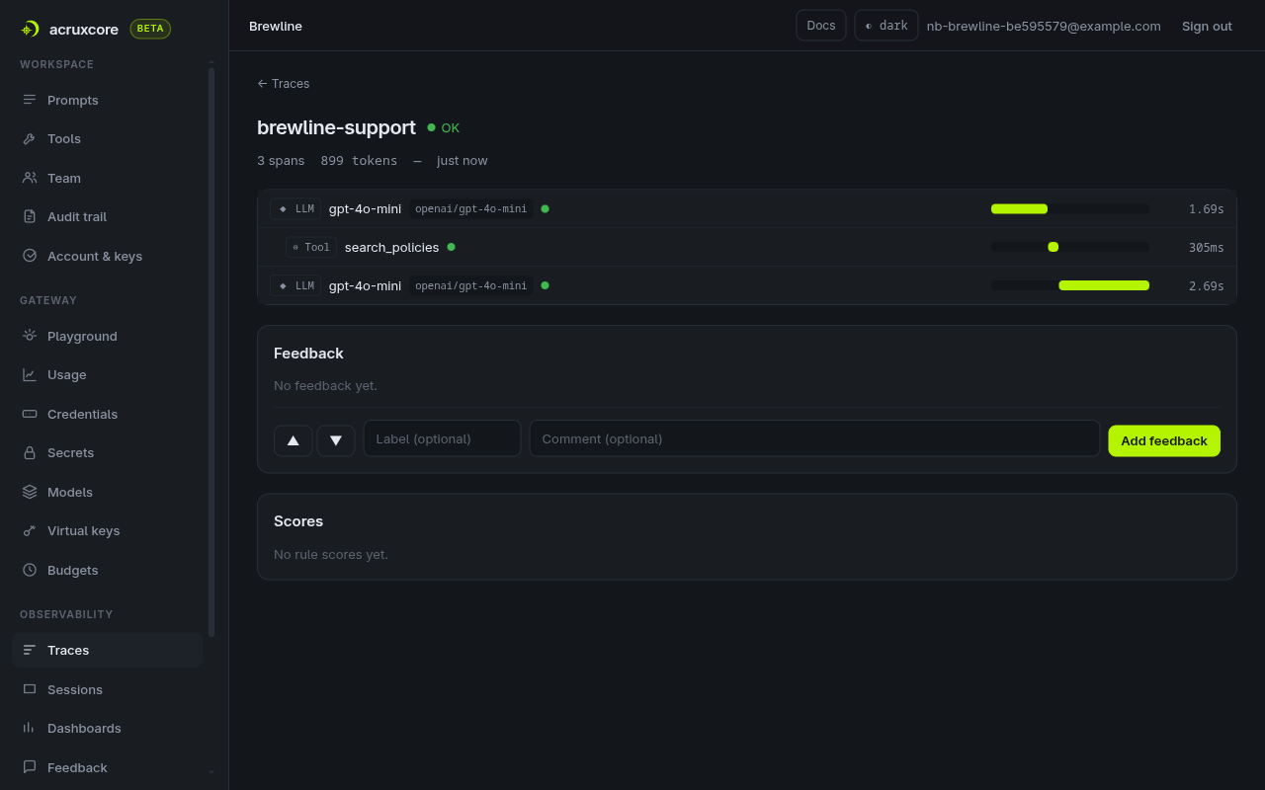Click the sidebar vertical scrollbar
This screenshot has width=1265, height=790.
211,351
